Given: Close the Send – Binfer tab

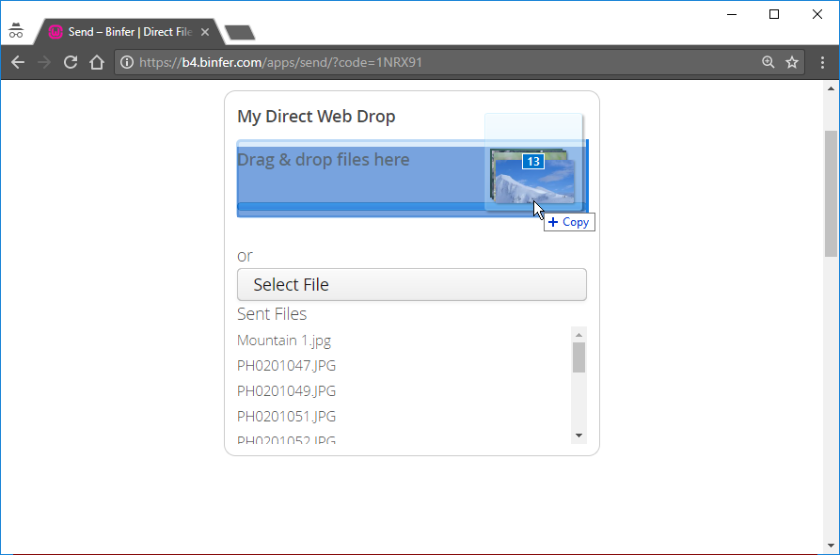Looking at the screenshot, I should [205, 32].
